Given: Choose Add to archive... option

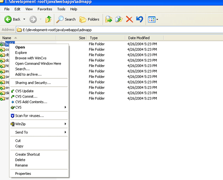Looking at the screenshot, I should (x=39, y=75).
